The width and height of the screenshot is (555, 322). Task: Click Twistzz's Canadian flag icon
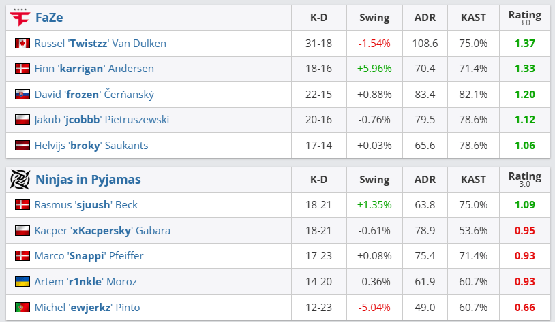pos(22,43)
